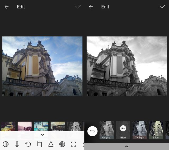Open the contrast adjustment tool
Screen dimensions: 169x150
coord(6,144)
